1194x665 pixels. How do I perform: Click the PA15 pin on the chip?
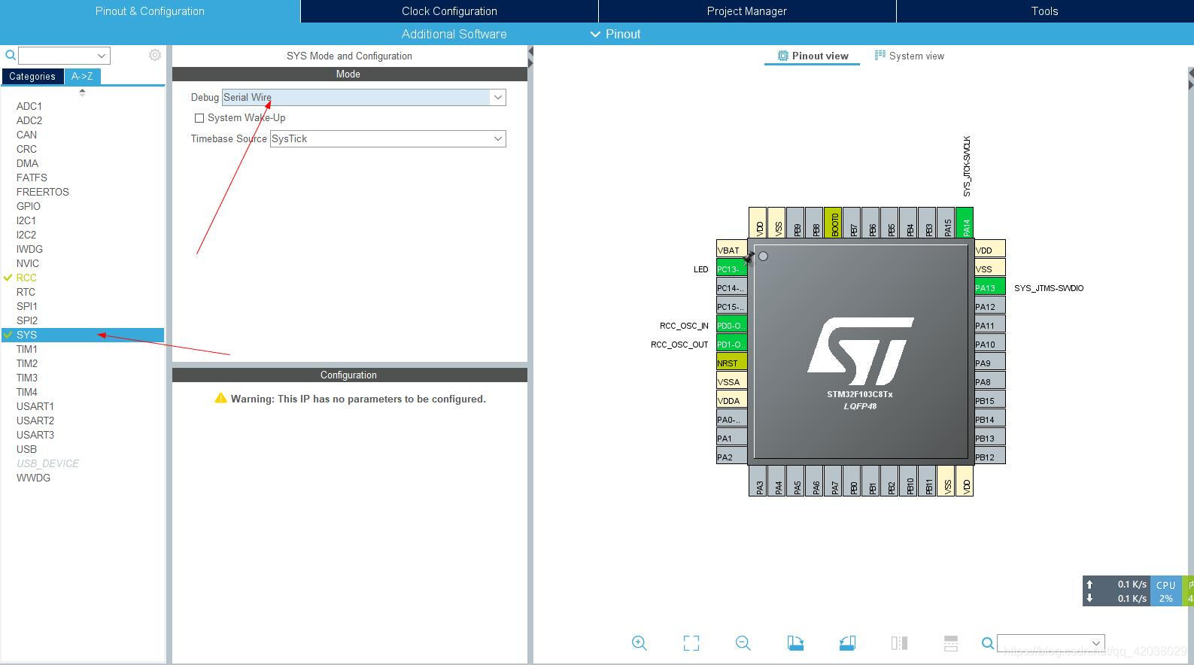coord(946,223)
